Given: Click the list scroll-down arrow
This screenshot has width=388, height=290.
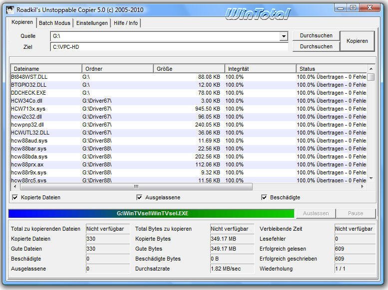Looking at the screenshot, I should coord(371,178).
